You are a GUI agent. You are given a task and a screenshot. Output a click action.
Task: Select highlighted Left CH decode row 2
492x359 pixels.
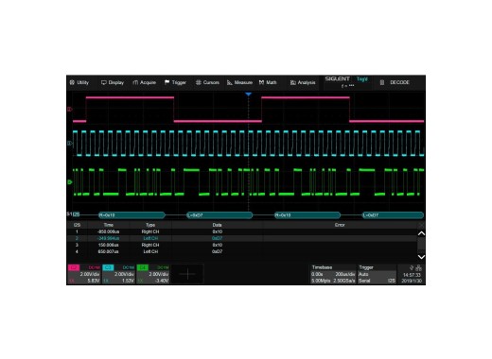(x=242, y=238)
